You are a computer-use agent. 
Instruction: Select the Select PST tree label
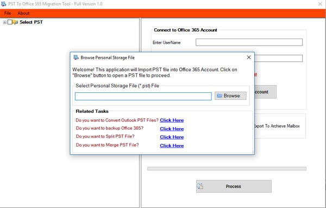[31, 22]
